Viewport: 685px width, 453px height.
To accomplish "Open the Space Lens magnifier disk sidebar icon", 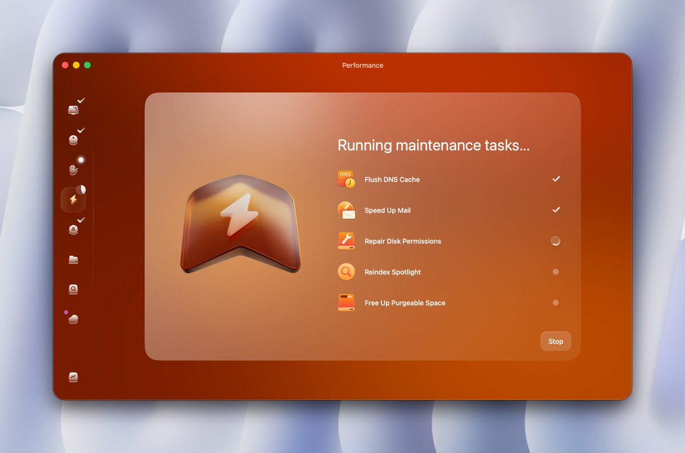I will pyautogui.click(x=73, y=289).
